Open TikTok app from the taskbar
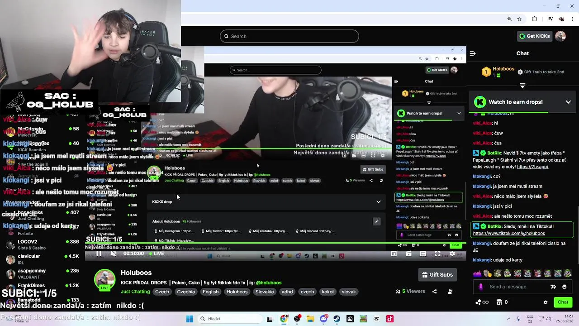The image size is (579, 326). click(390, 319)
